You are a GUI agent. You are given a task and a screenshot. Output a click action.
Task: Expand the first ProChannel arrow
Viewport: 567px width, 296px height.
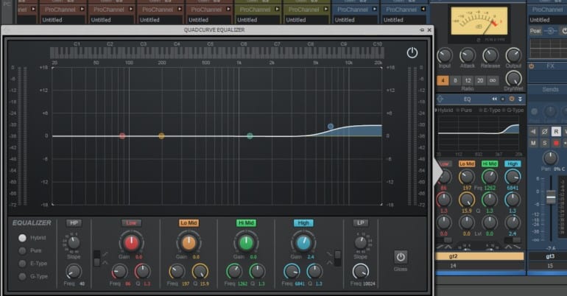(x=35, y=10)
